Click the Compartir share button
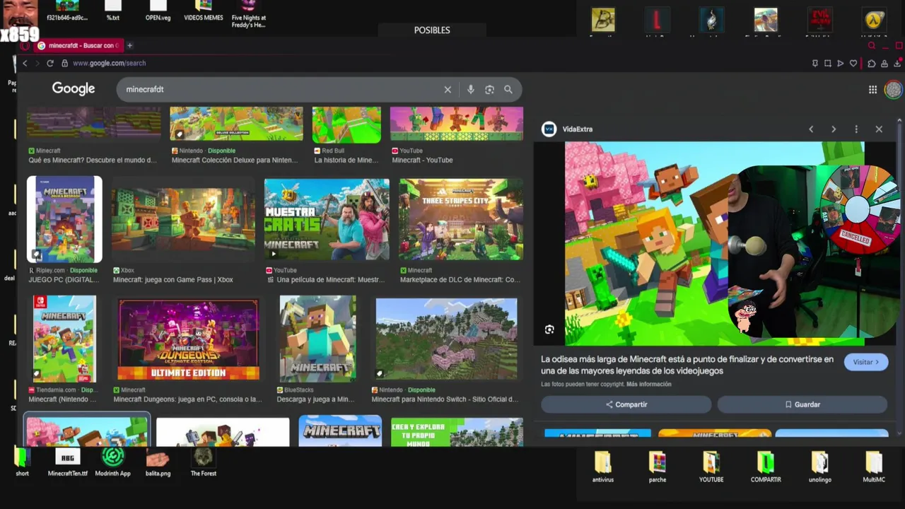Viewport: 905px width, 509px height. coord(626,404)
